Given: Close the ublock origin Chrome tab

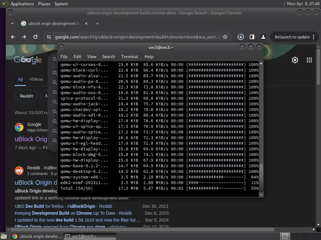Looking at the screenshot, I should [x=86, y=23].
